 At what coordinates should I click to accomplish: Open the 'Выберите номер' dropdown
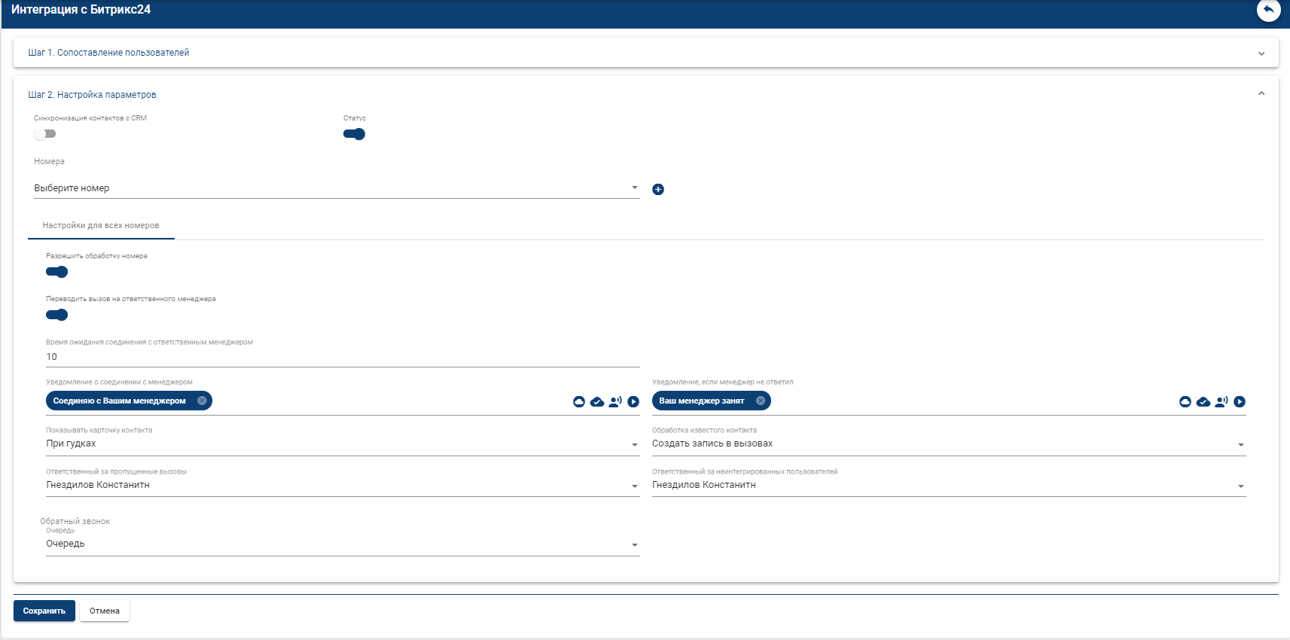coord(337,188)
